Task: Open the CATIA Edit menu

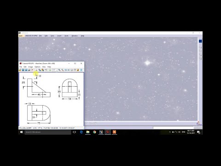Action: pos(46,36)
